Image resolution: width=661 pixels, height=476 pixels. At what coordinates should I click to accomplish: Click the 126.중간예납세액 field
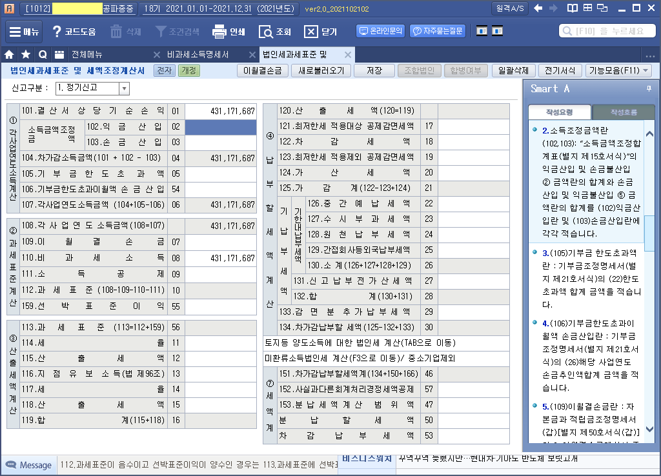coord(473,203)
